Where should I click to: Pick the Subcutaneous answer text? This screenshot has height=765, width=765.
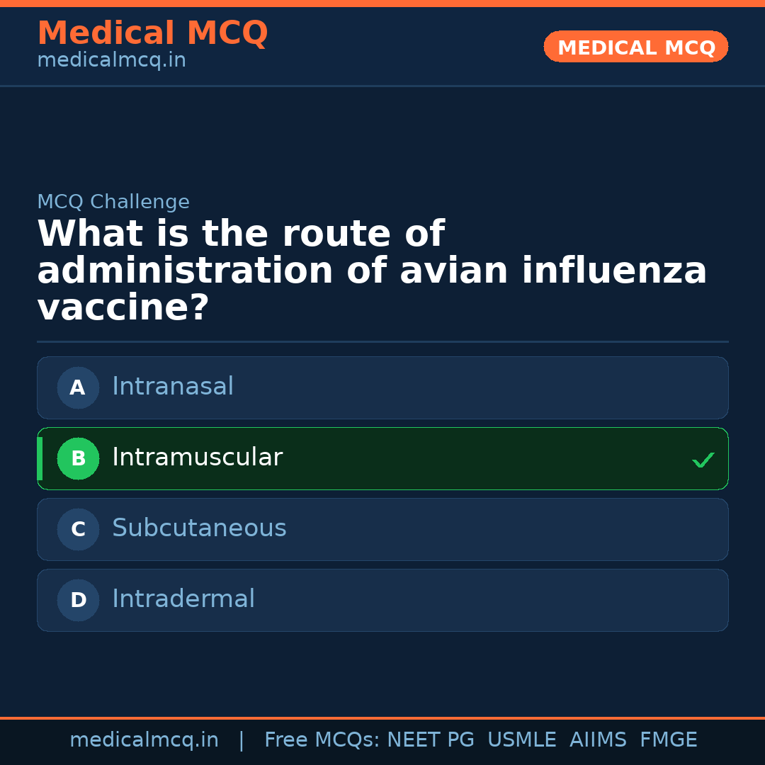[x=199, y=528]
